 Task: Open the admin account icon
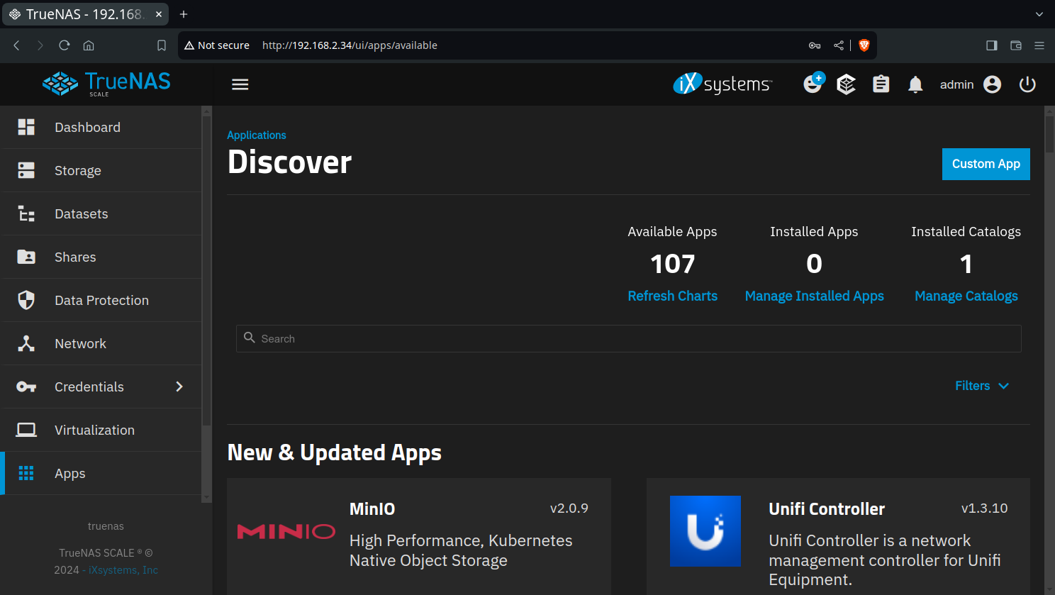pos(993,84)
